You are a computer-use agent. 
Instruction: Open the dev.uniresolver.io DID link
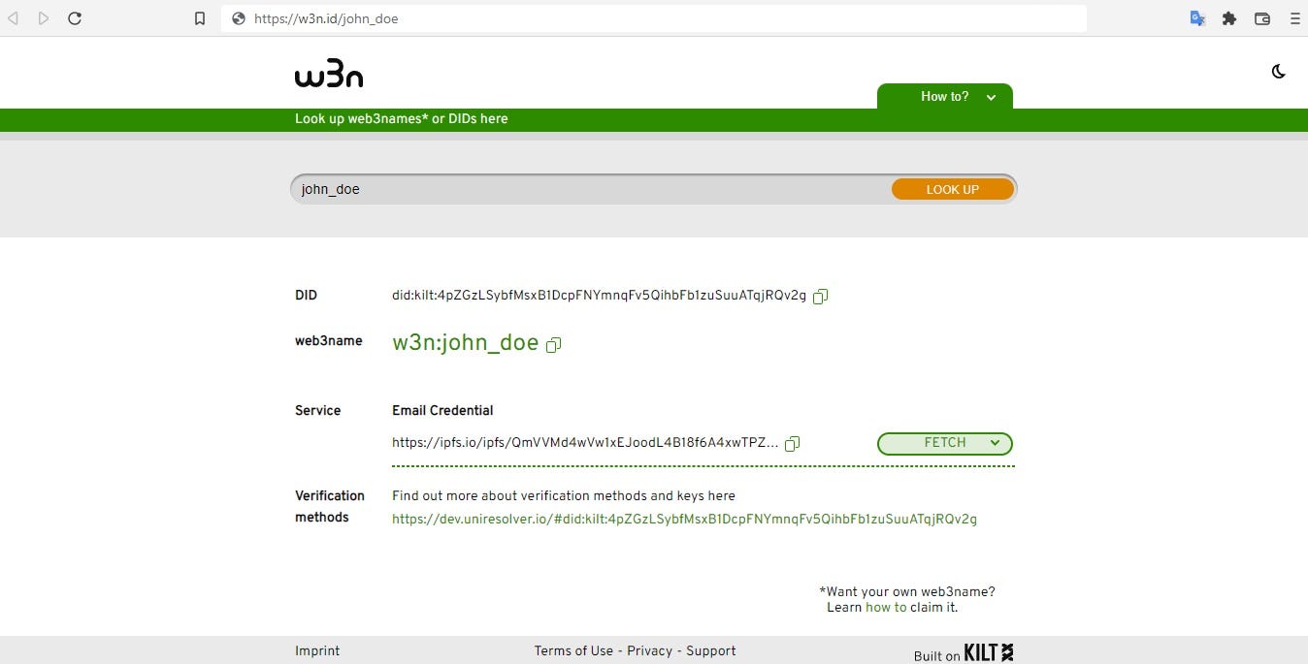[684, 519]
